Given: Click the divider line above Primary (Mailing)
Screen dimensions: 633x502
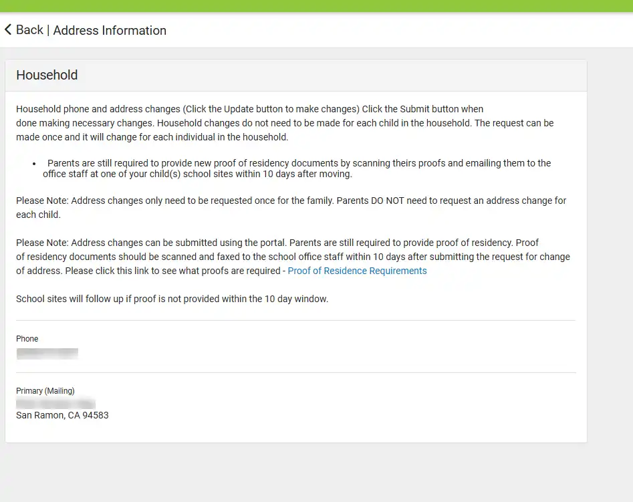Looking at the screenshot, I should click(x=296, y=372).
